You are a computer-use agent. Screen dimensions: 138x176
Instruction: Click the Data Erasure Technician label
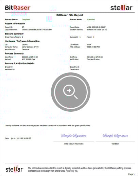(x=74, y=144)
